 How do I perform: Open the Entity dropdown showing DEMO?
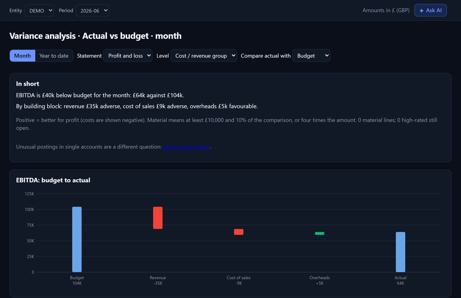pyautogui.click(x=39, y=10)
